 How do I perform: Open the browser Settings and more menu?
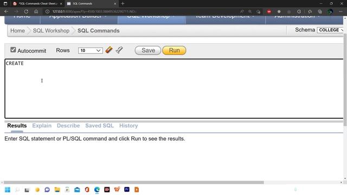[340, 11]
